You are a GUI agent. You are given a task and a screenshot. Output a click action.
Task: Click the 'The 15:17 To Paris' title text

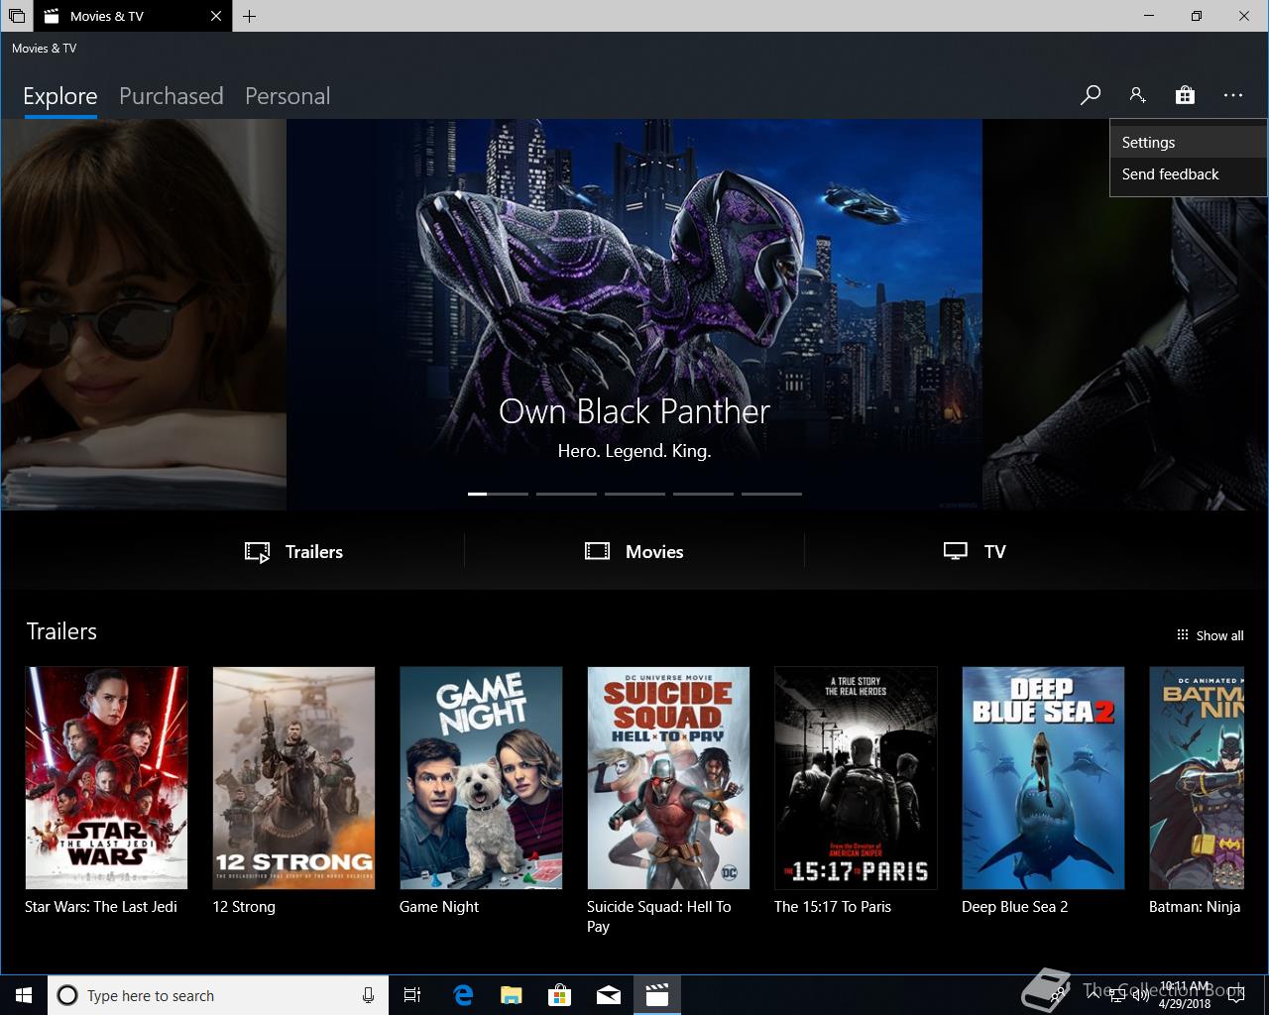[833, 907]
